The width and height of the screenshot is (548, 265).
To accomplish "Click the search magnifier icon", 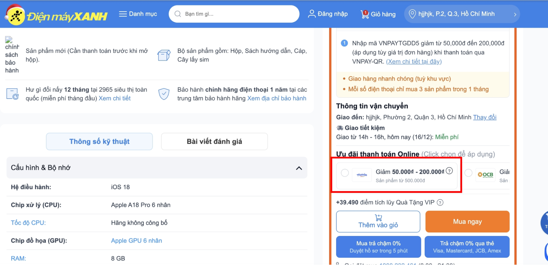I will 177,14.
